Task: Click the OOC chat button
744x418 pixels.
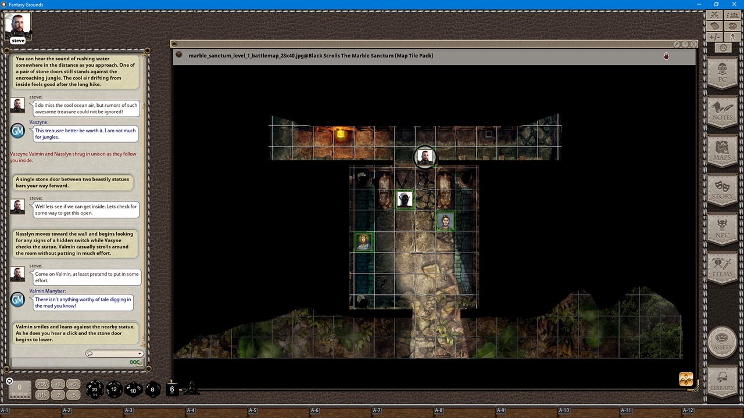Action: point(134,362)
